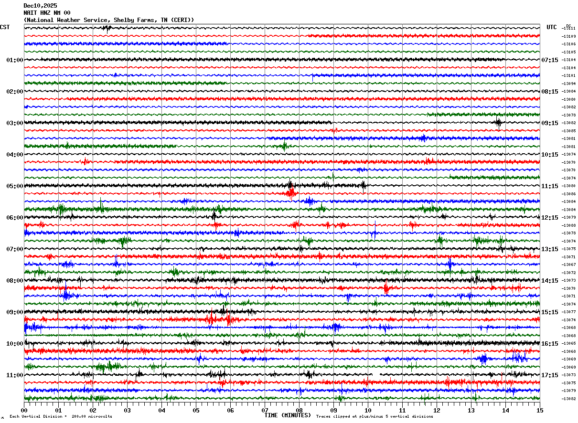
Task: Click the CST timezone header
Action: click(x=5, y=27)
